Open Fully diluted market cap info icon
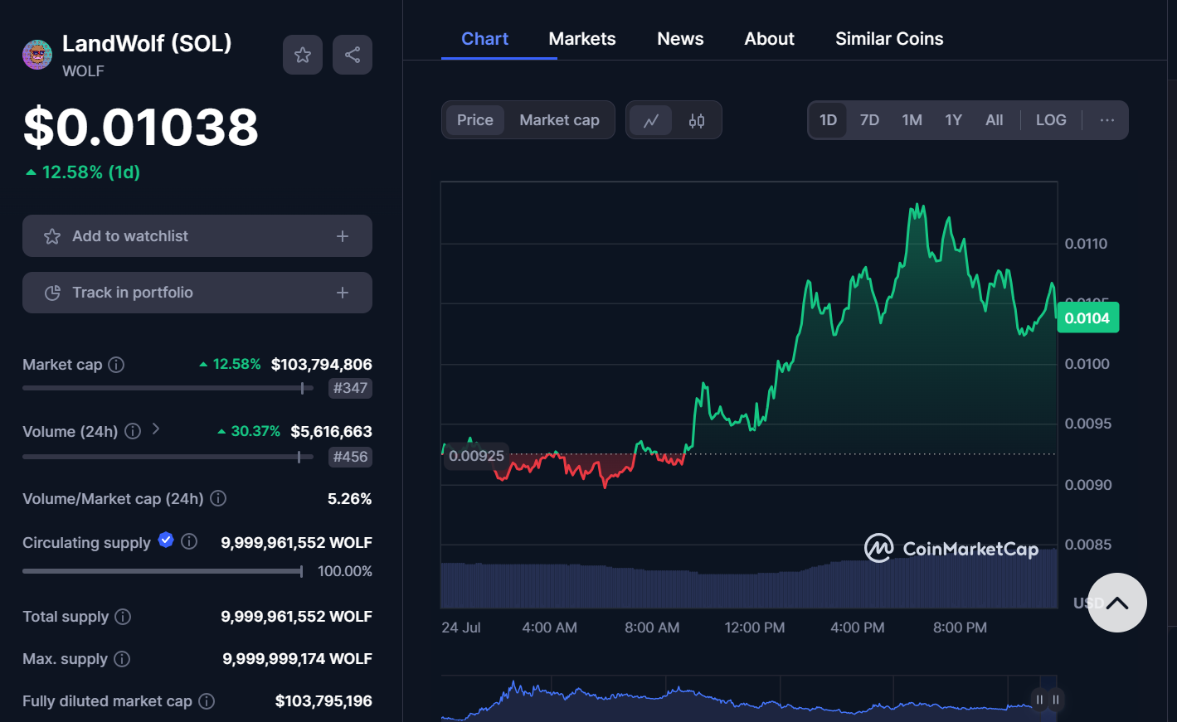The height and width of the screenshot is (722, 1177). (x=207, y=701)
